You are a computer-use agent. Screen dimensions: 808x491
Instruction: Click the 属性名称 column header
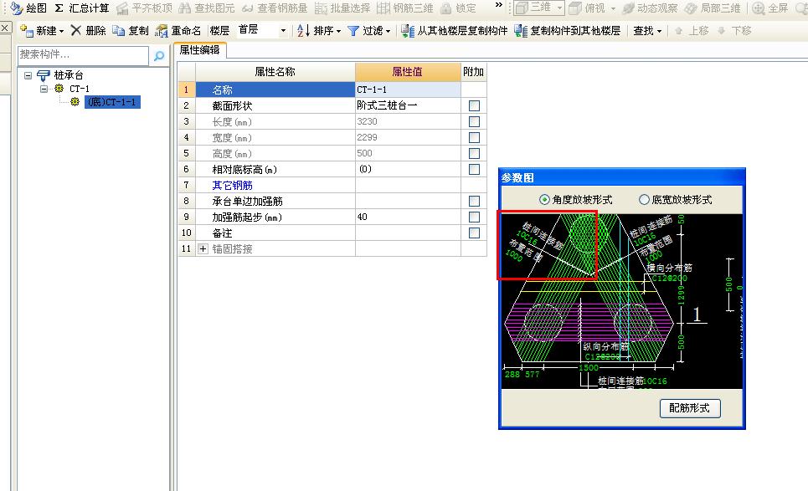click(275, 72)
